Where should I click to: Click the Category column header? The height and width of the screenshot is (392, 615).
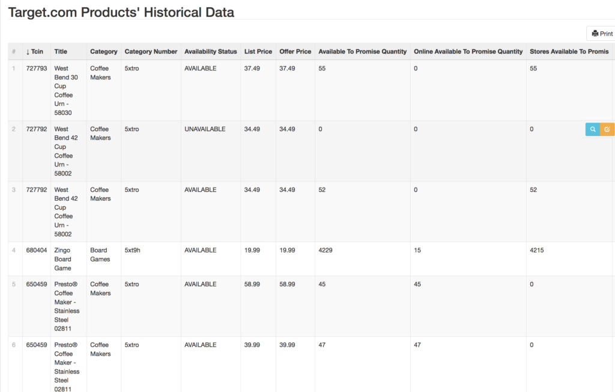(103, 52)
